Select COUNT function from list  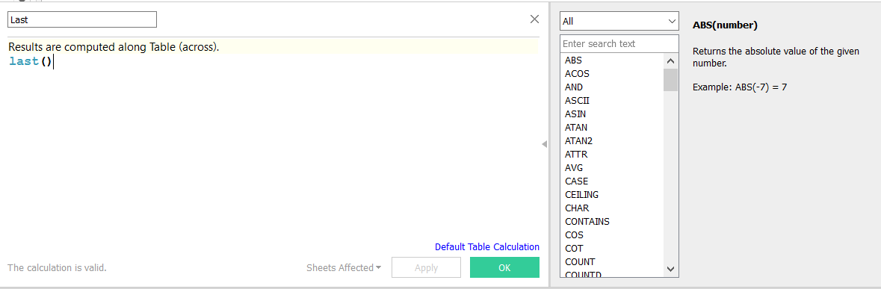580,262
